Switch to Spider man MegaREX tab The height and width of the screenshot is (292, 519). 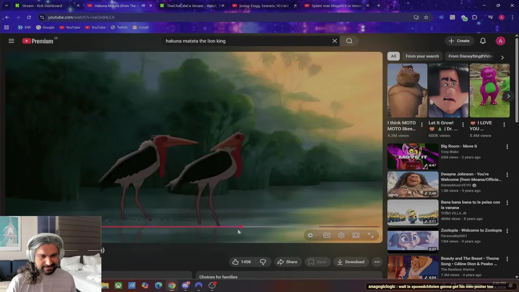(336, 6)
